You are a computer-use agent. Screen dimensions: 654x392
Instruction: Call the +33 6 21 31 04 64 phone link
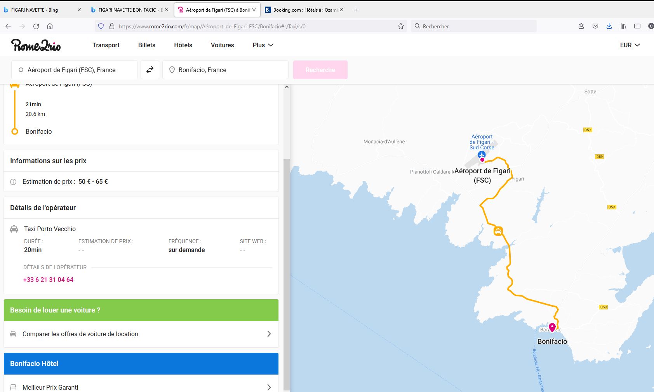click(x=48, y=280)
